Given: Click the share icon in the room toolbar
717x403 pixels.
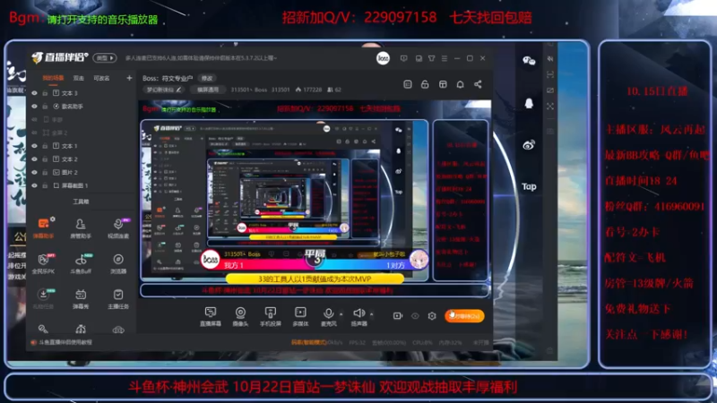Looking at the screenshot, I should (478, 84).
